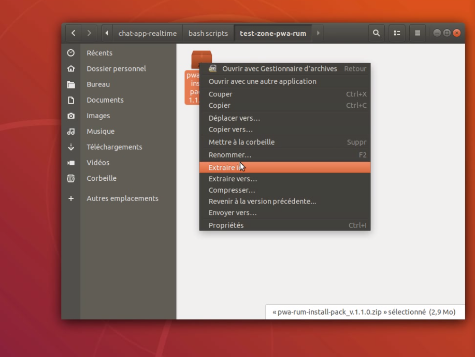Open Images in the sidebar
The height and width of the screenshot is (357, 475).
point(98,116)
